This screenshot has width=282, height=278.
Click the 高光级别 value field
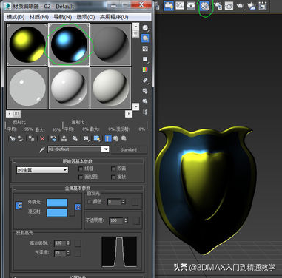point(60,243)
